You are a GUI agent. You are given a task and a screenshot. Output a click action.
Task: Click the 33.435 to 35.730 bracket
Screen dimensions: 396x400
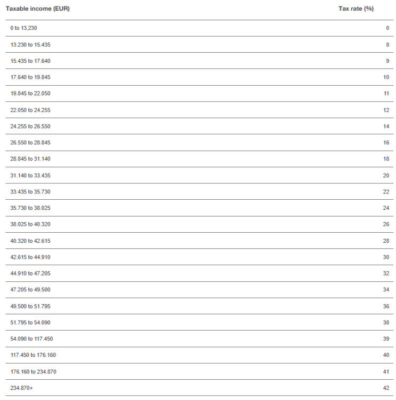coord(30,192)
